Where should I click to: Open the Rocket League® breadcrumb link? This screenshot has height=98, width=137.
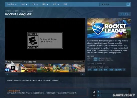tap(27, 11)
